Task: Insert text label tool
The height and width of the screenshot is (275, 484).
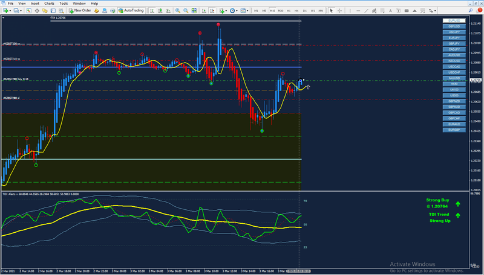Action: tap(399, 11)
